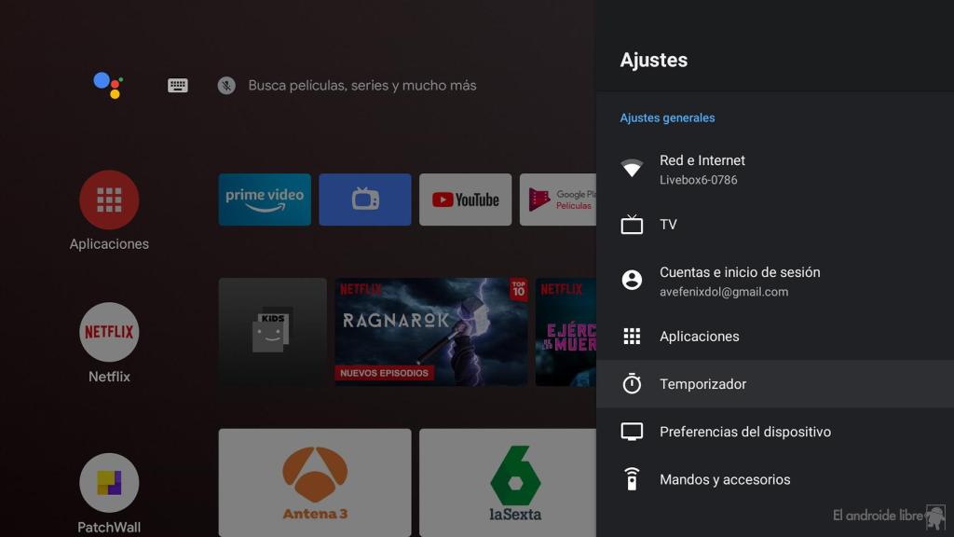The height and width of the screenshot is (537, 954).
Task: Click the grid icon beside Aplicaciones in Ajustes
Action: coord(632,336)
